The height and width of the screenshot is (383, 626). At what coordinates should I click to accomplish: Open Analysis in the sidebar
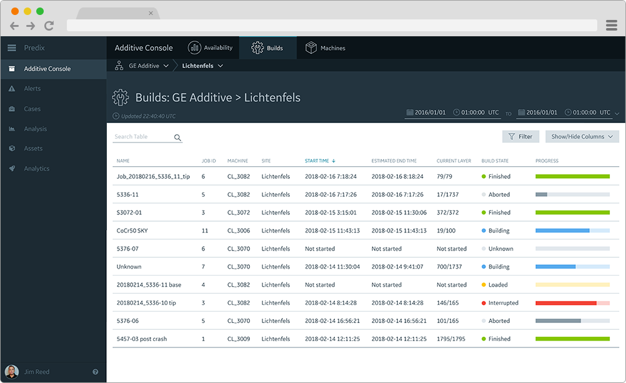[35, 129]
